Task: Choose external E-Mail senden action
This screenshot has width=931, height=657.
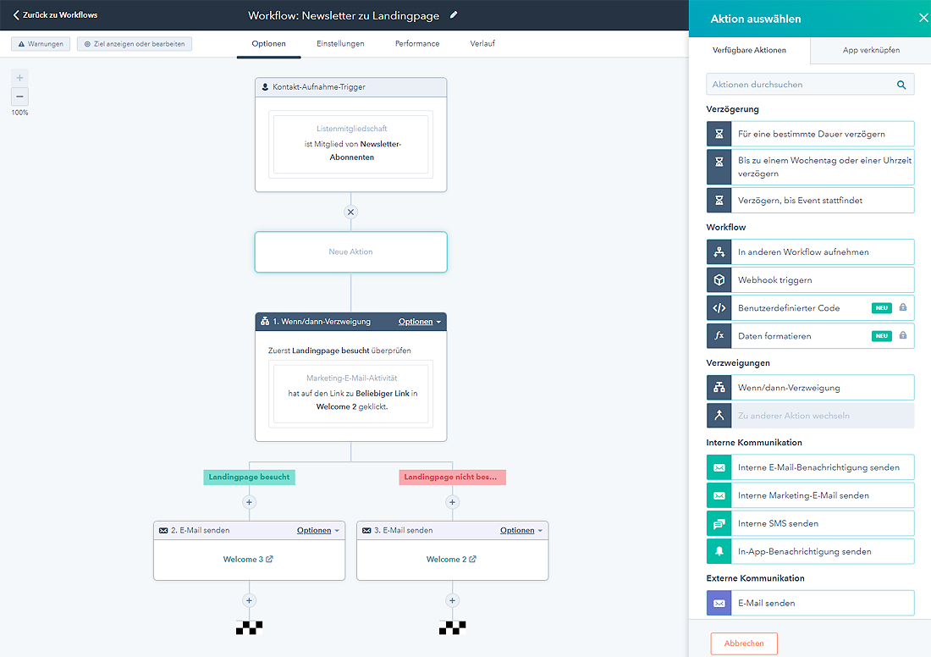Action: tap(810, 602)
